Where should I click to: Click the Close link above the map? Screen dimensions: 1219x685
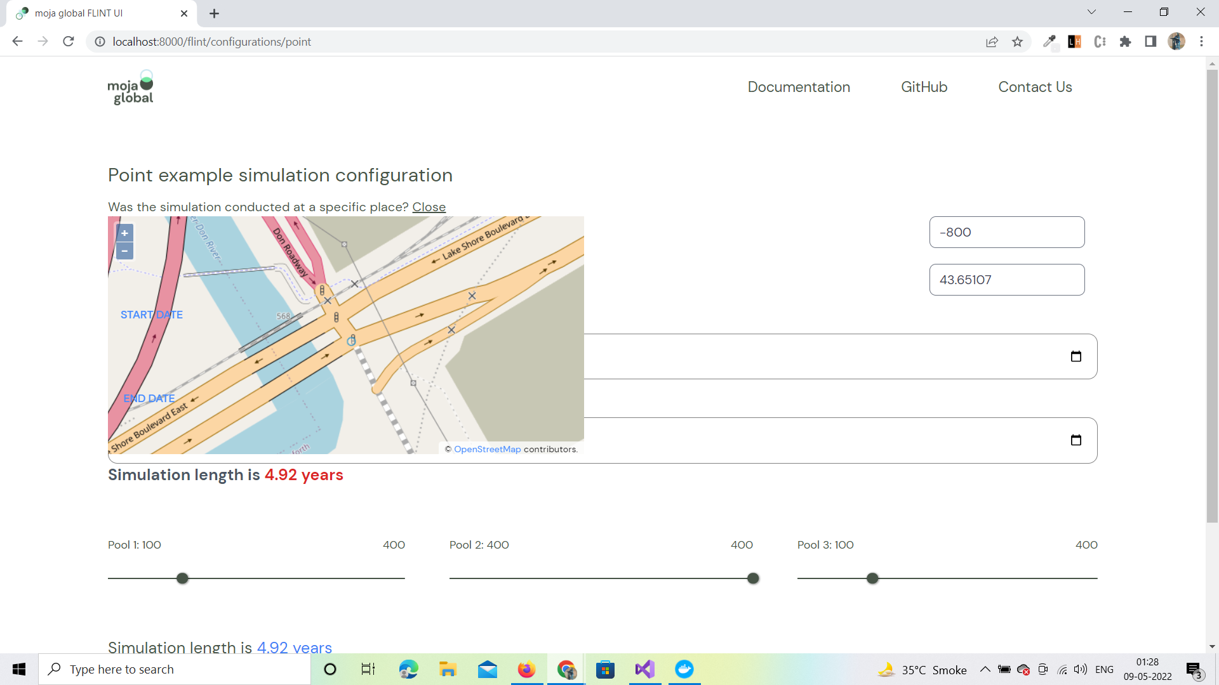(429, 207)
